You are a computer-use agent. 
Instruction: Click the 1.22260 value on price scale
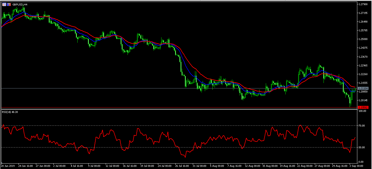[363, 74]
